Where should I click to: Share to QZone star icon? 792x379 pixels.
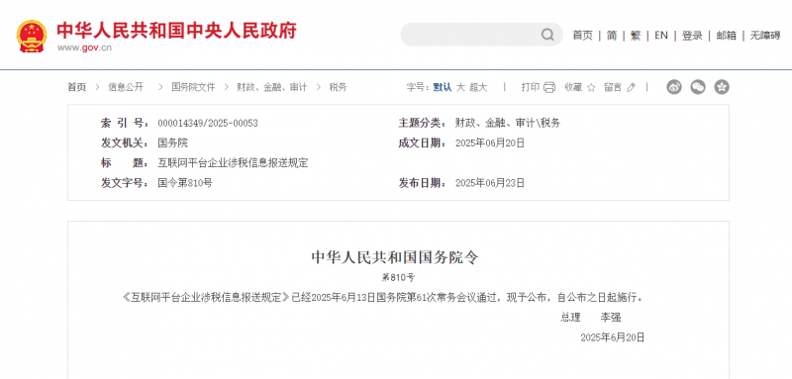tap(722, 87)
